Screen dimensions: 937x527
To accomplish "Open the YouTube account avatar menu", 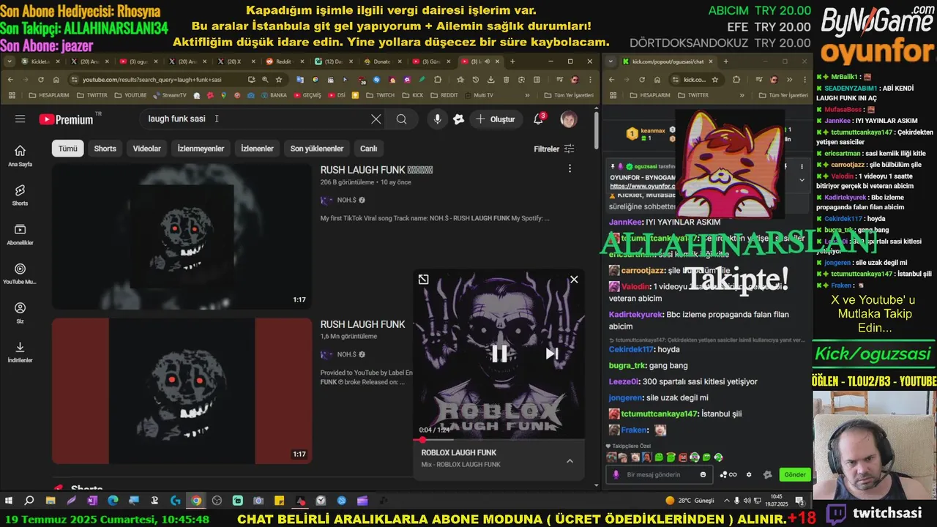I will click(569, 119).
